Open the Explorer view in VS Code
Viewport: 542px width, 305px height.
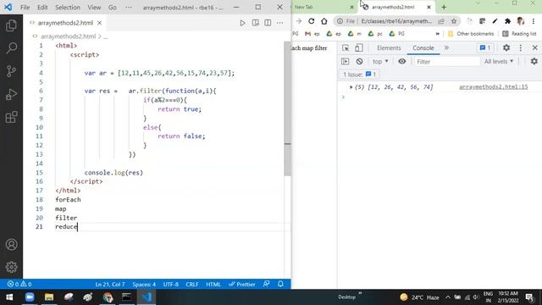11,25
